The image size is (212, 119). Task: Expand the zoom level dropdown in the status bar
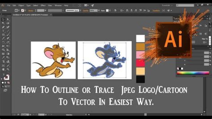click(30, 115)
